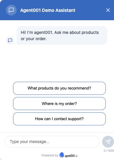Click the word 'agent001' in the greeting
114x160 pixels.
pos(43,32)
